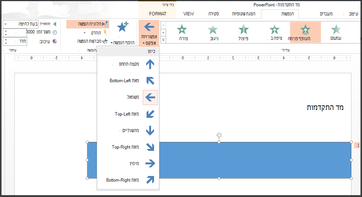Click the משמאל text menu entry
Viewport: 362px width, 197px height.
click(x=133, y=97)
